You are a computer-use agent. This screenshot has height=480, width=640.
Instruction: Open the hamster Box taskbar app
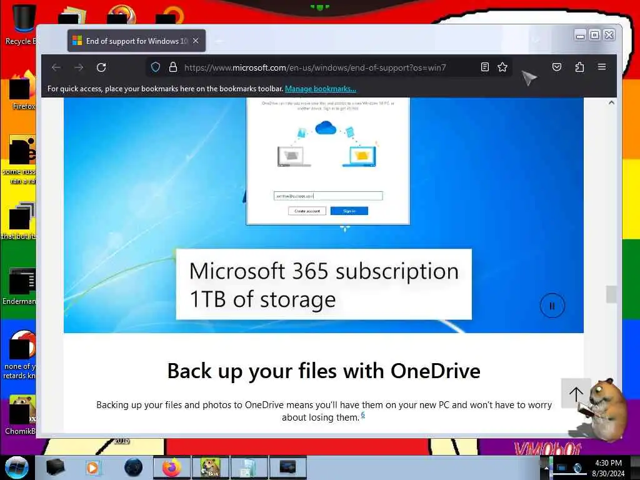pos(210,467)
